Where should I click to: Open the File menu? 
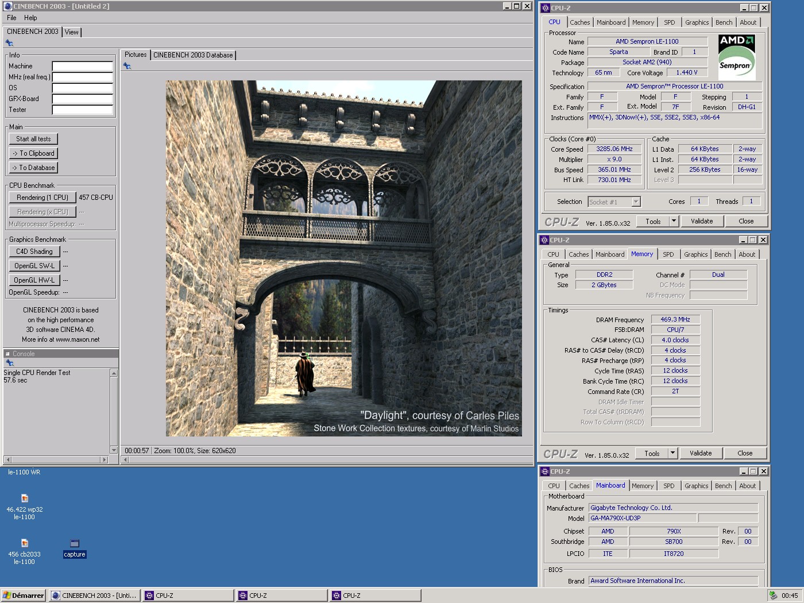[x=11, y=18]
